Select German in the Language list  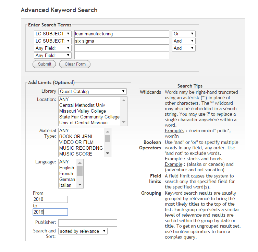click(67, 179)
